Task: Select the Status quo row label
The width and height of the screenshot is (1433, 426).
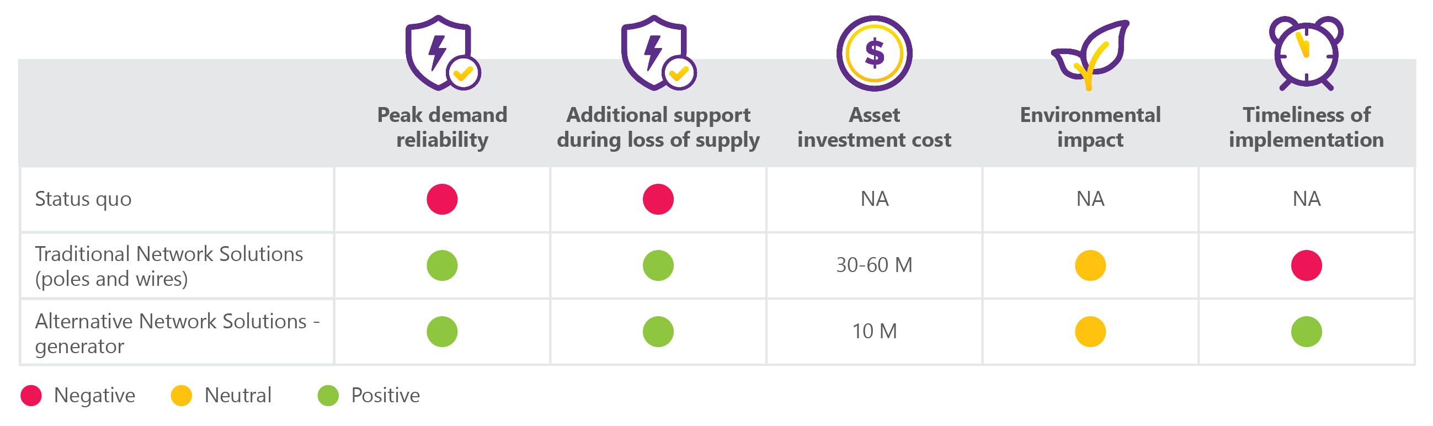Action: [x=83, y=199]
